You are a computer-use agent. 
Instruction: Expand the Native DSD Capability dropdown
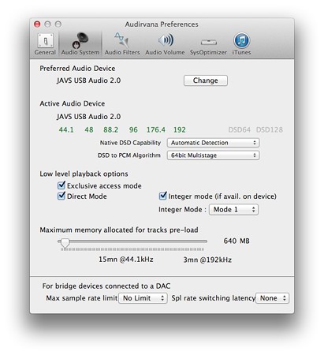[213, 143]
